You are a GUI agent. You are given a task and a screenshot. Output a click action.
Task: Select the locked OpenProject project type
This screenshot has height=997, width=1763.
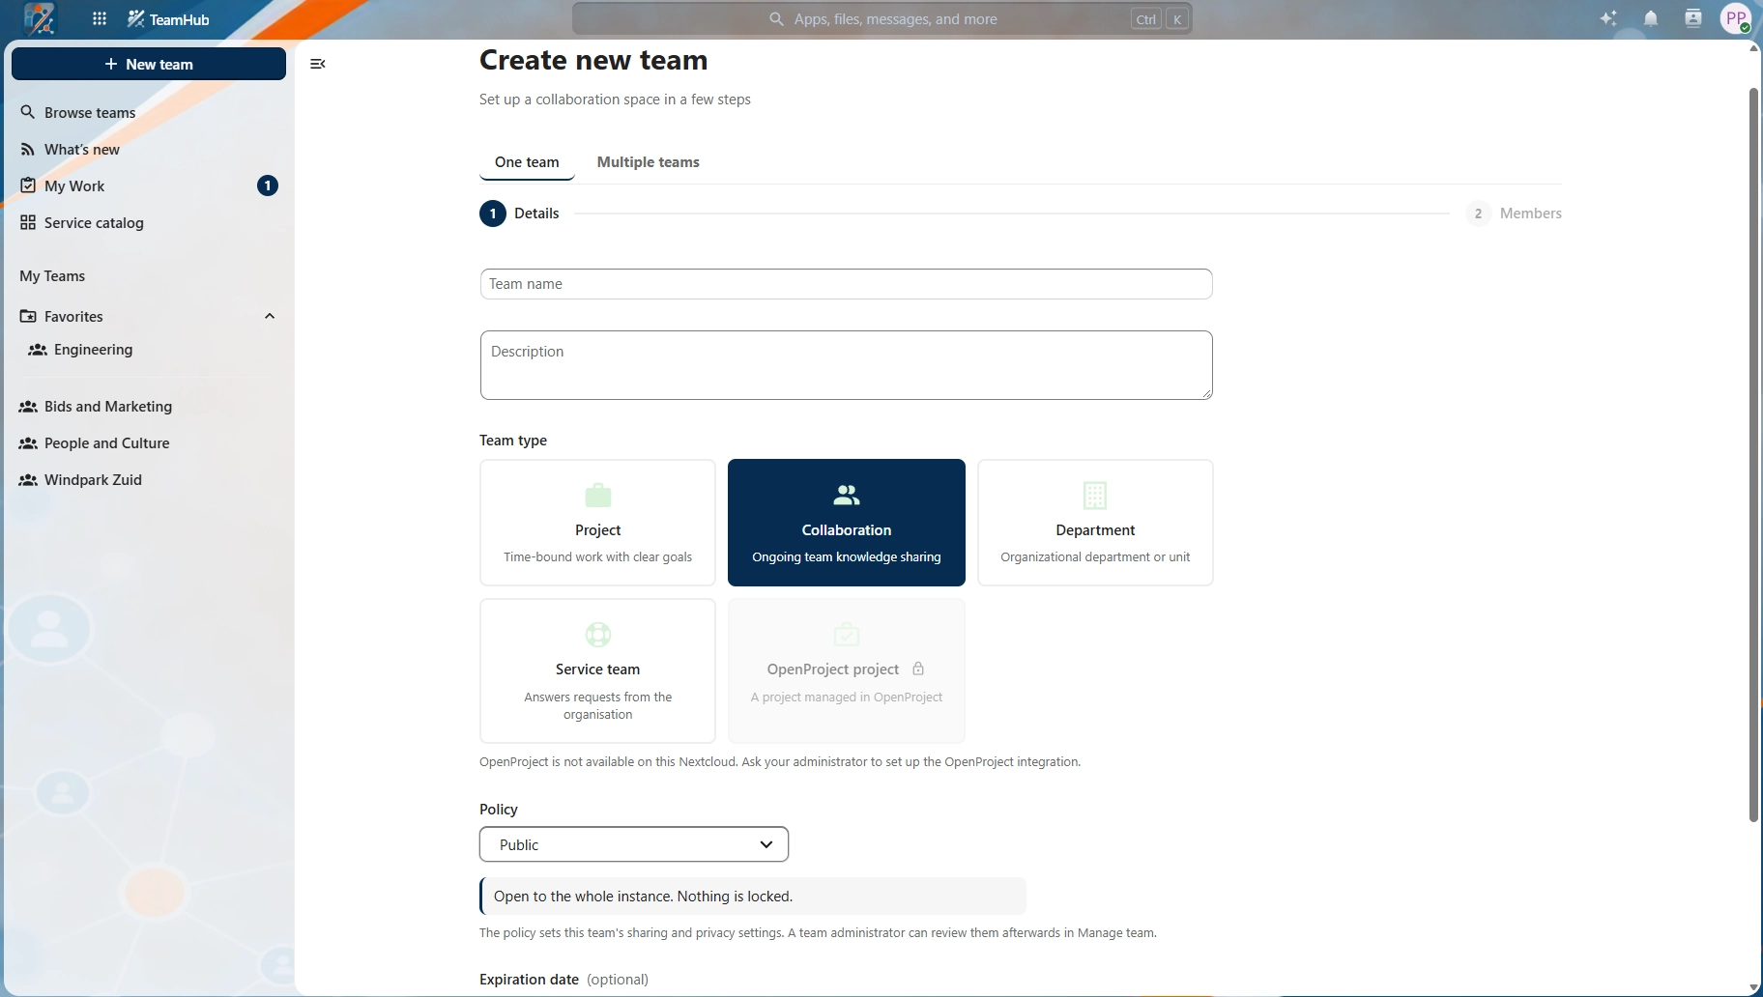[x=846, y=670]
